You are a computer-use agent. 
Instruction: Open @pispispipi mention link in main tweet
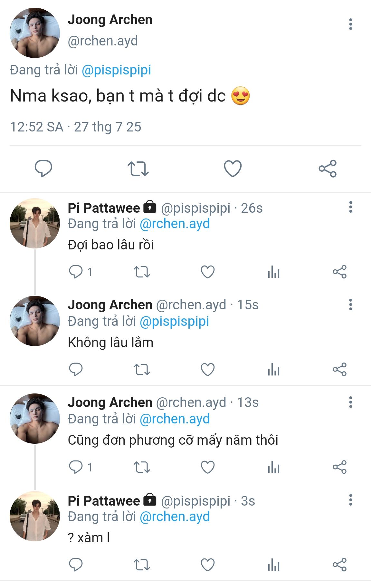point(116,70)
